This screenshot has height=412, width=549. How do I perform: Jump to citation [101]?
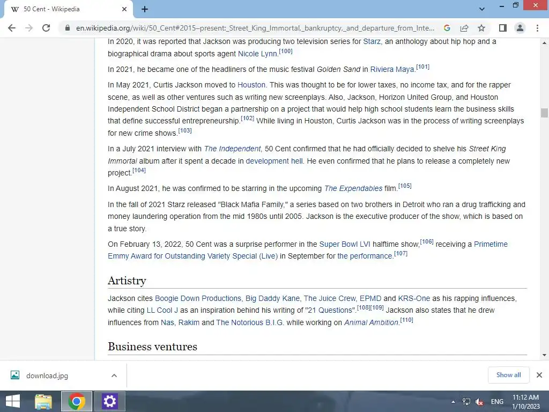422,67
